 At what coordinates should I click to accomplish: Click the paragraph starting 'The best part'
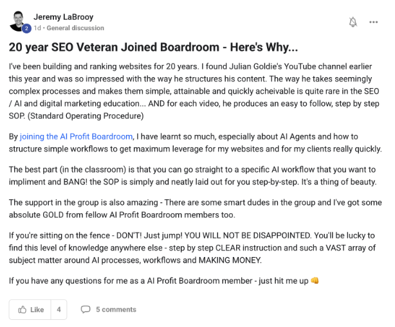point(193,175)
